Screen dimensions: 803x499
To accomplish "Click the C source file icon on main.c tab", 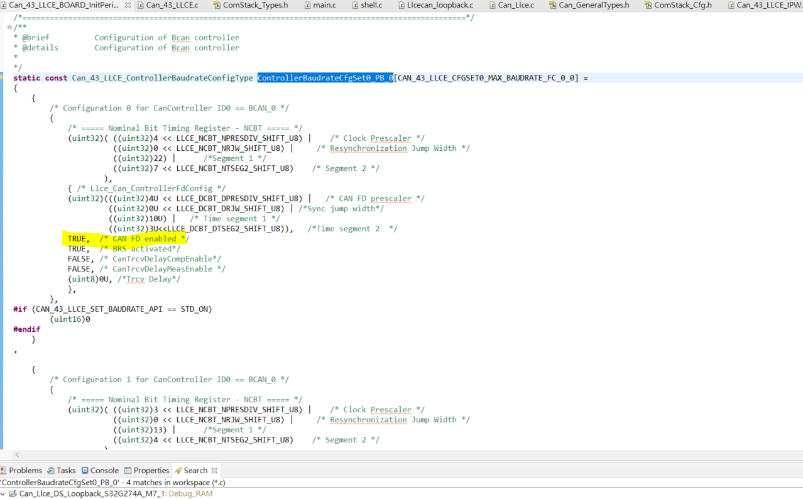I will [307, 5].
